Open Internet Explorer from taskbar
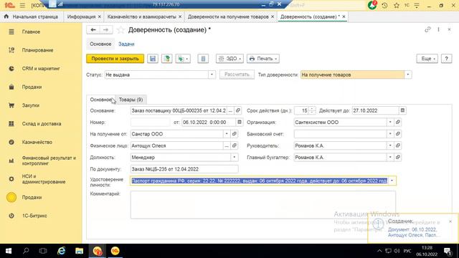Image resolution: width=459 pixels, height=258 pixels. [61, 251]
